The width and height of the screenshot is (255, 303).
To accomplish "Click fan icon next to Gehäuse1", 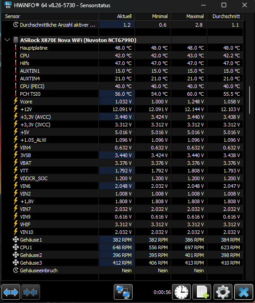I will pos(16,240).
